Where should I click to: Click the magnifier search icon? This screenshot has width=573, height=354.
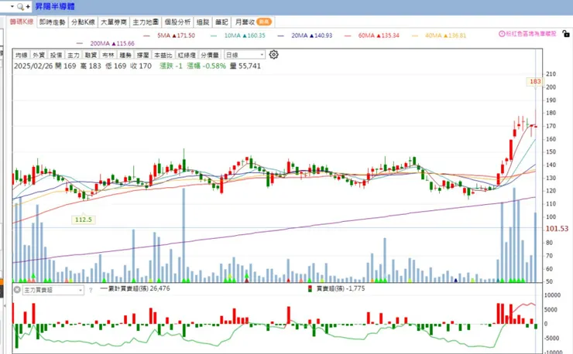click(x=20, y=6)
